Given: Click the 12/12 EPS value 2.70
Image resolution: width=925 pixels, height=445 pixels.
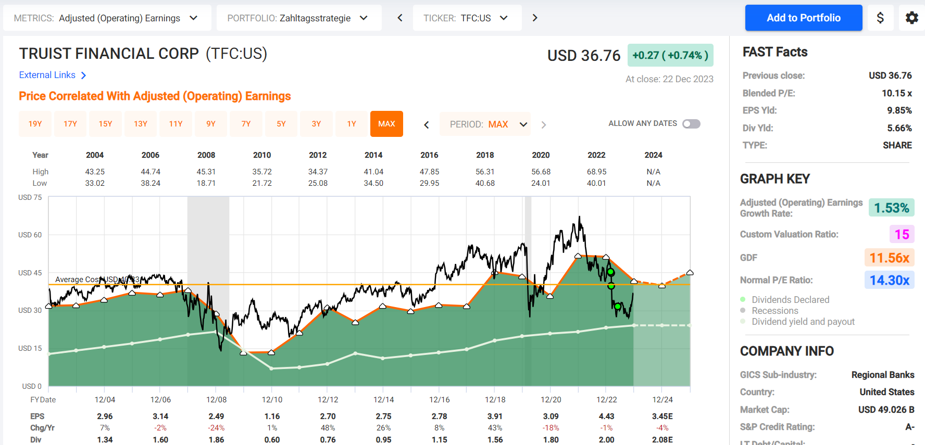Looking at the screenshot, I should 328,416.
